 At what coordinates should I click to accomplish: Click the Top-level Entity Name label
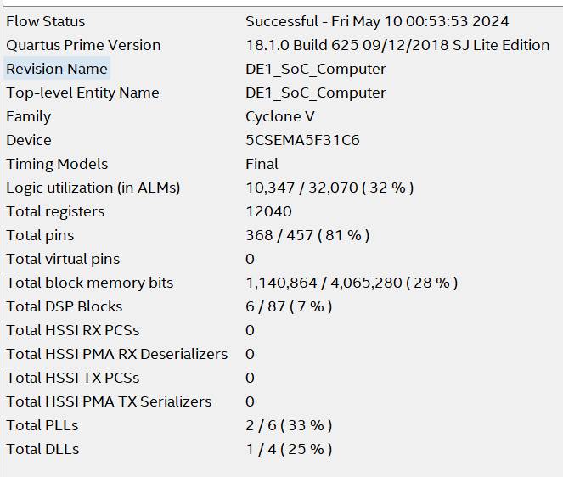coord(82,93)
